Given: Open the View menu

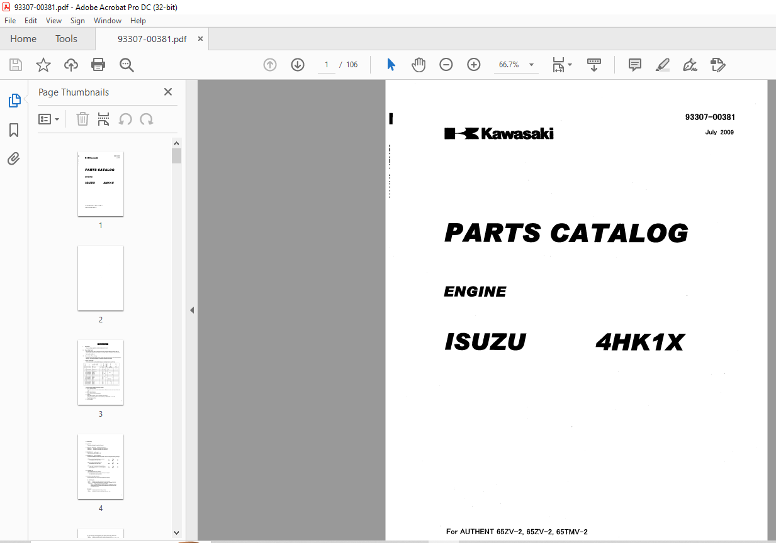Looking at the screenshot, I should 54,21.
